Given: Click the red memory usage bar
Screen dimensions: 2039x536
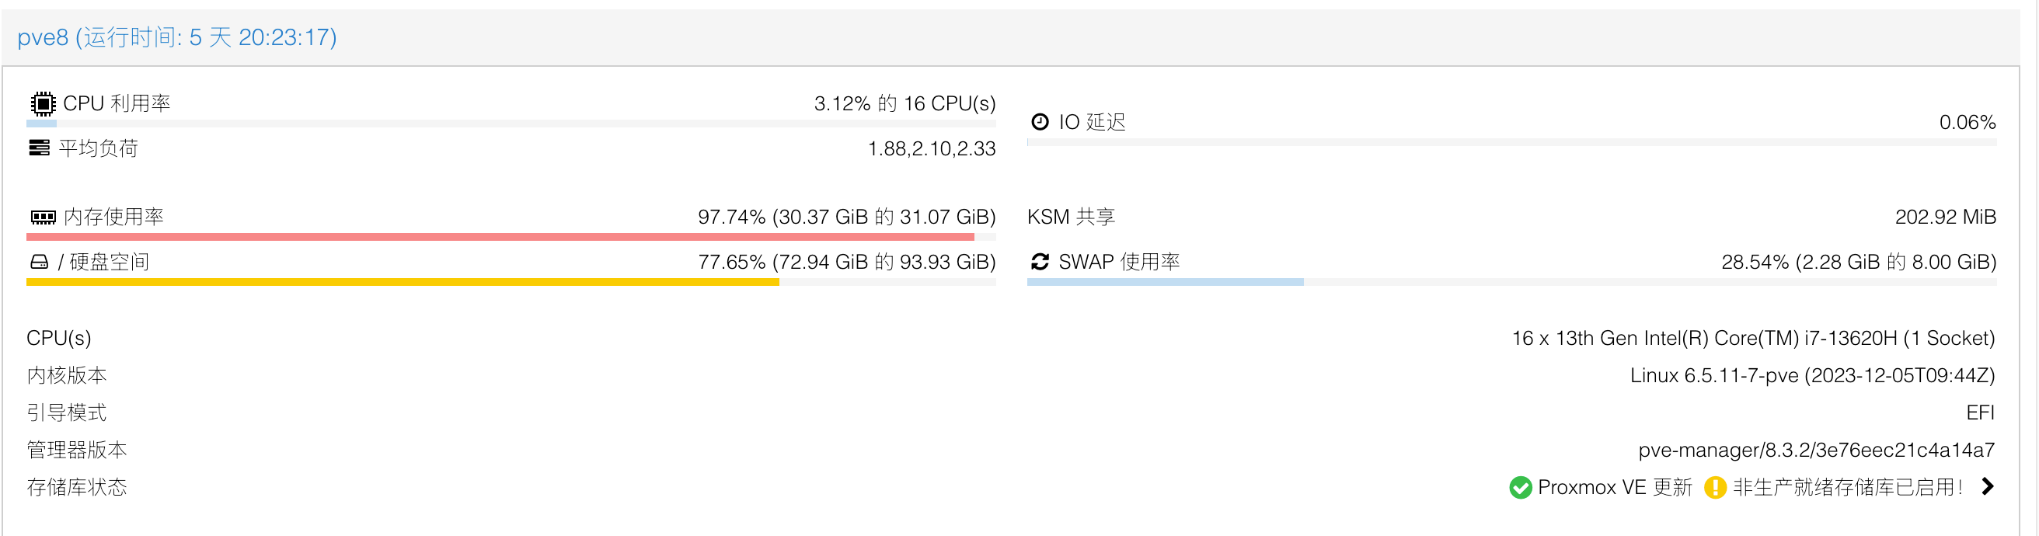Looking at the screenshot, I should (x=500, y=237).
